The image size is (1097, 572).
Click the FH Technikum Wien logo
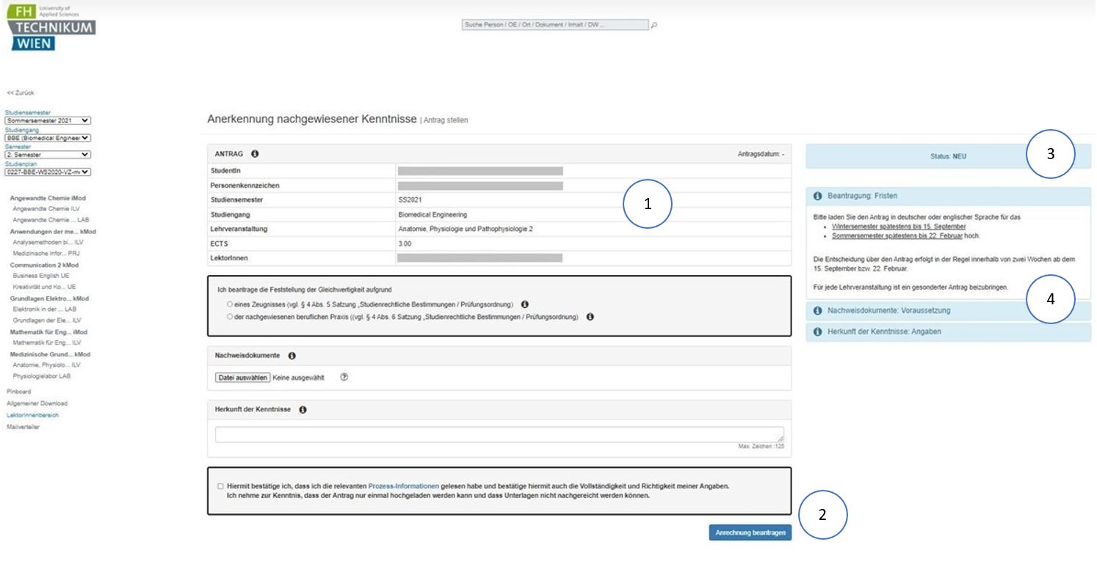51,28
